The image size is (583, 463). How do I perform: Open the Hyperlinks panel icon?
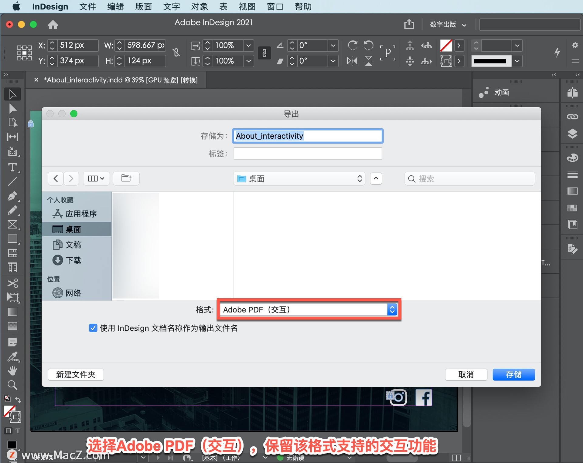click(572, 116)
